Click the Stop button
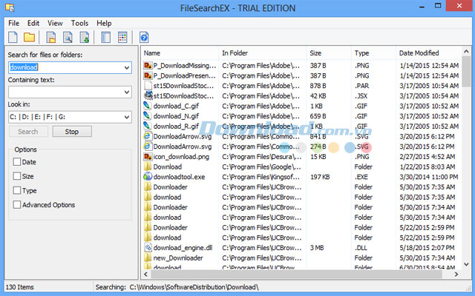 [72, 132]
